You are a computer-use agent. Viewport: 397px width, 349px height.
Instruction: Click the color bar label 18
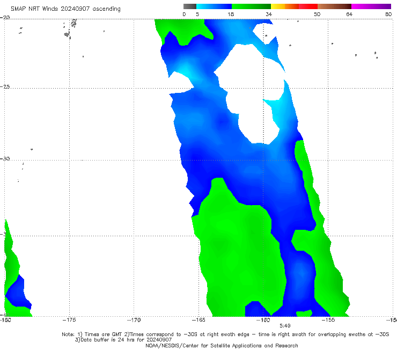[231, 14]
